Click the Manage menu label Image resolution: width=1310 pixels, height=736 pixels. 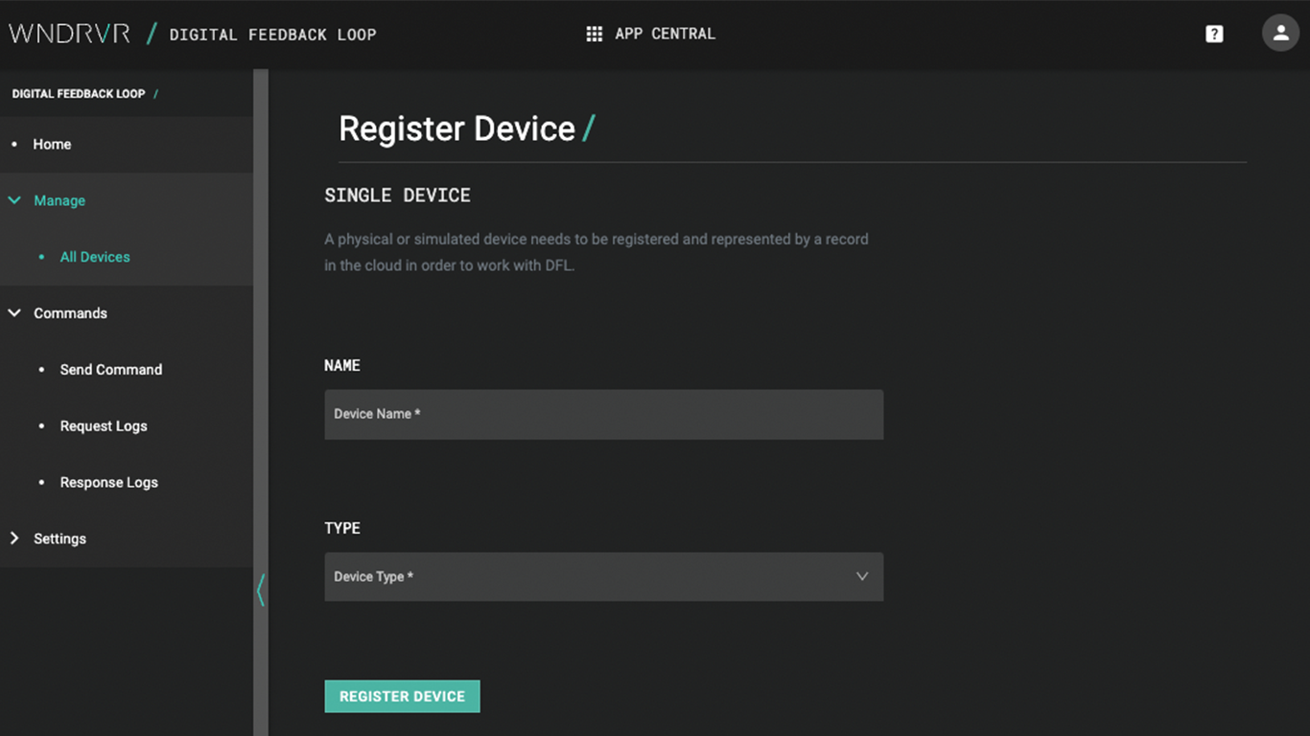point(59,200)
